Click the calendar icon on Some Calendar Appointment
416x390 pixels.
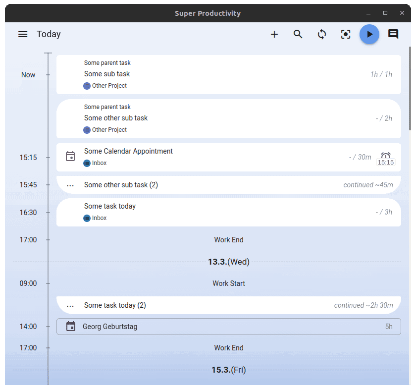point(70,156)
